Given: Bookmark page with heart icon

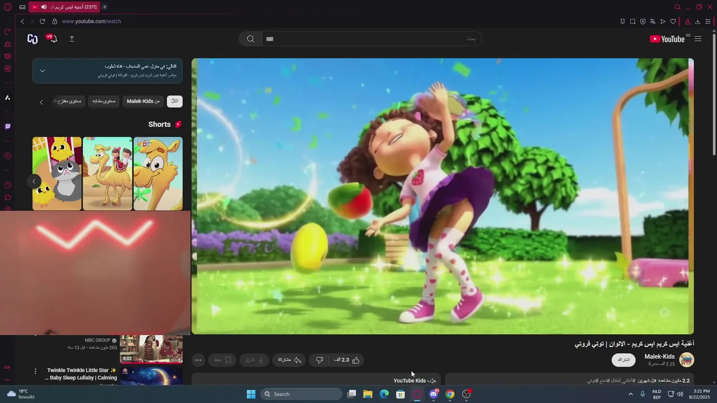Looking at the screenshot, I should pyautogui.click(x=673, y=21).
